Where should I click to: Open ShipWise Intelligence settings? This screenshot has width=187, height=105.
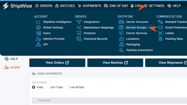pos(57,22)
